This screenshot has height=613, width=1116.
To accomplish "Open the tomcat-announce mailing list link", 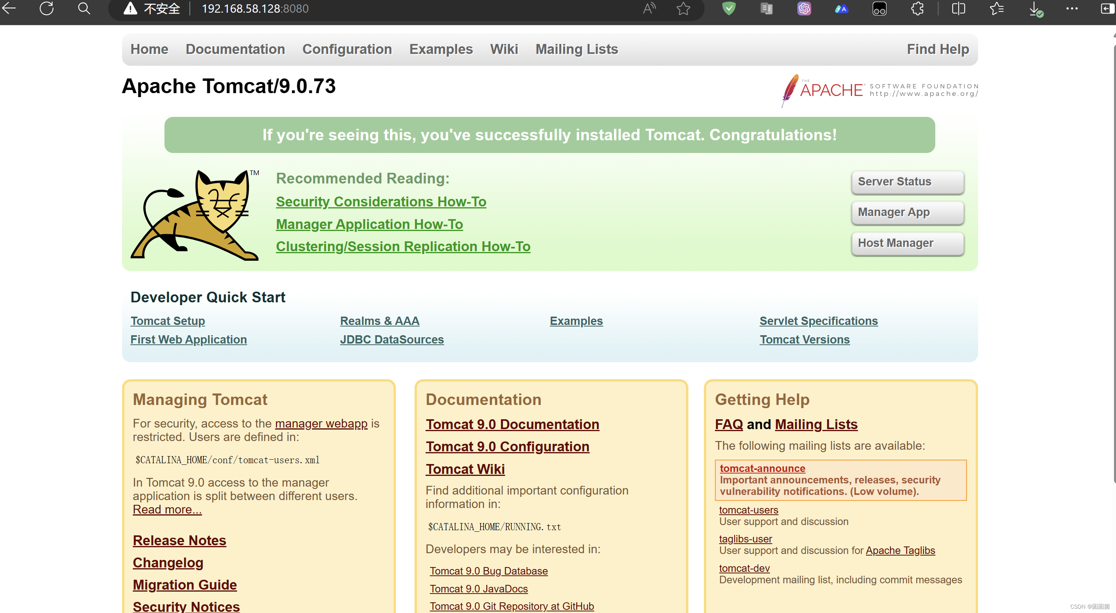I will click(762, 468).
